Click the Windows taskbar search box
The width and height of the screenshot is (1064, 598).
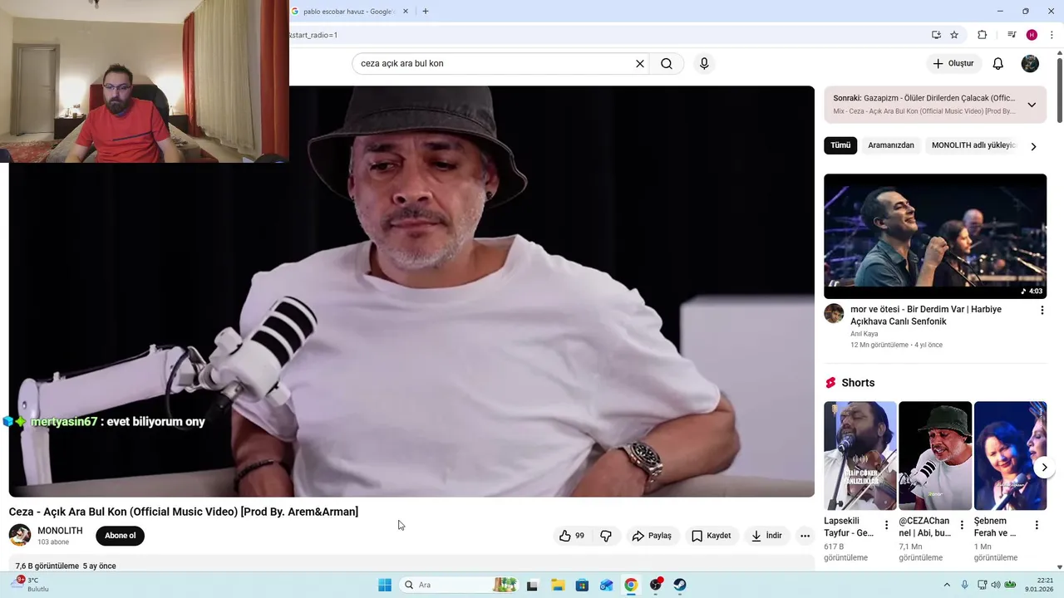tap(458, 585)
